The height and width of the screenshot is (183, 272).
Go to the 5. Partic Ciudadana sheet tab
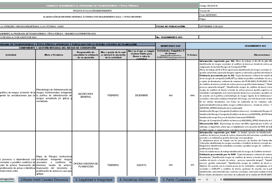pyautogui.click(x=178, y=180)
